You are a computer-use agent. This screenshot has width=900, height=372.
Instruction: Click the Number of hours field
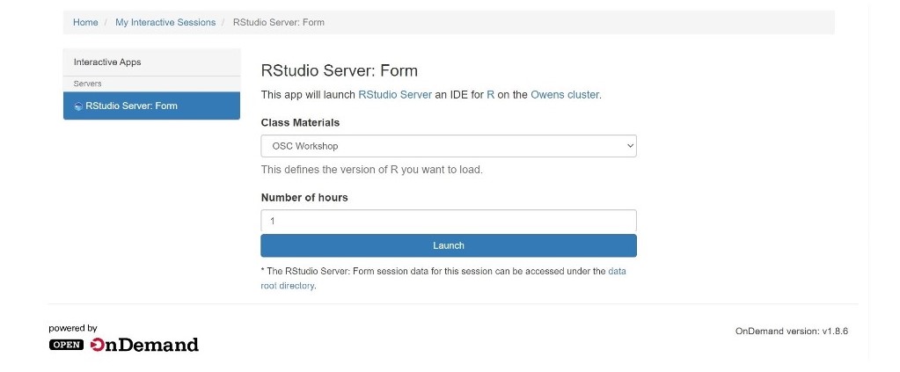[x=449, y=221]
